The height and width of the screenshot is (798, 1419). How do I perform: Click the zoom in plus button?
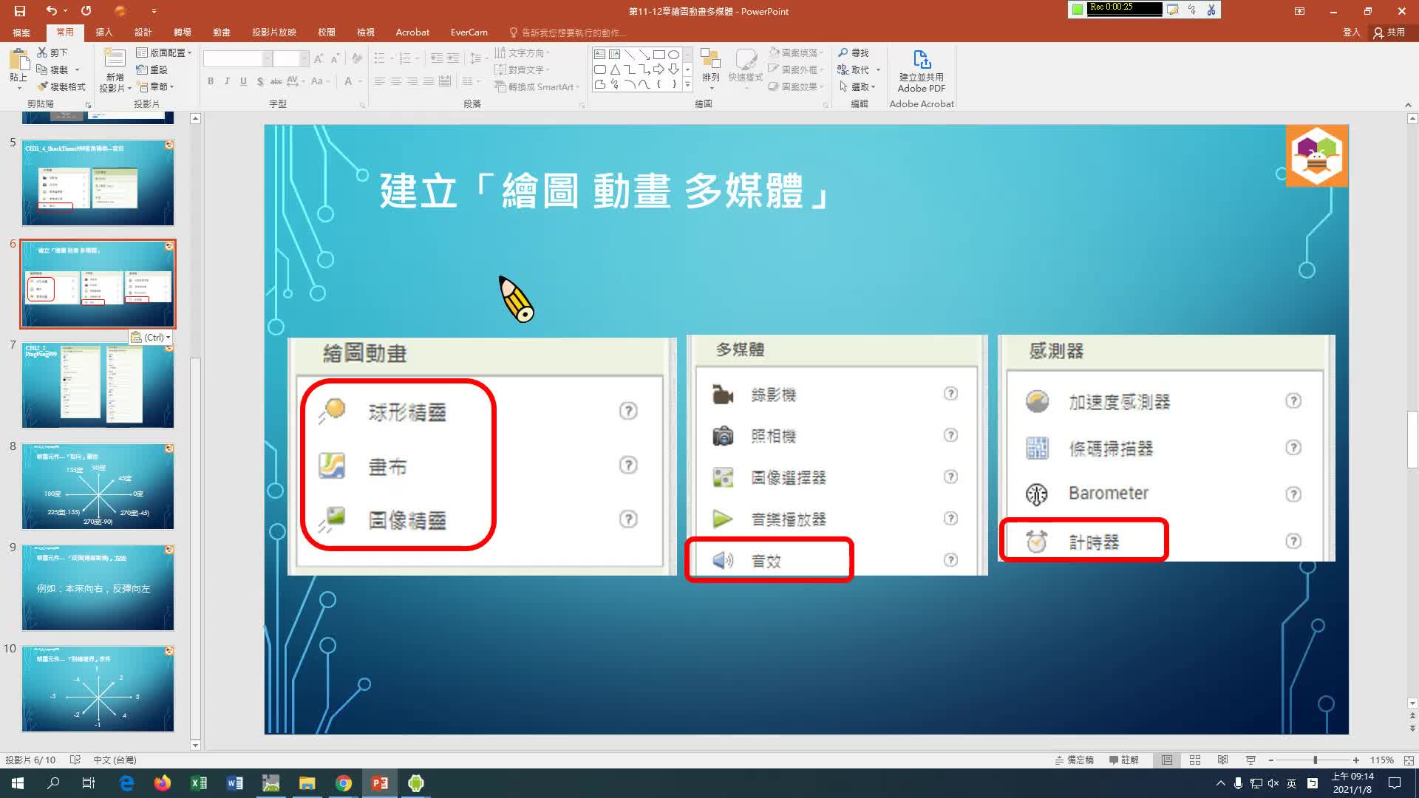click(x=1356, y=760)
